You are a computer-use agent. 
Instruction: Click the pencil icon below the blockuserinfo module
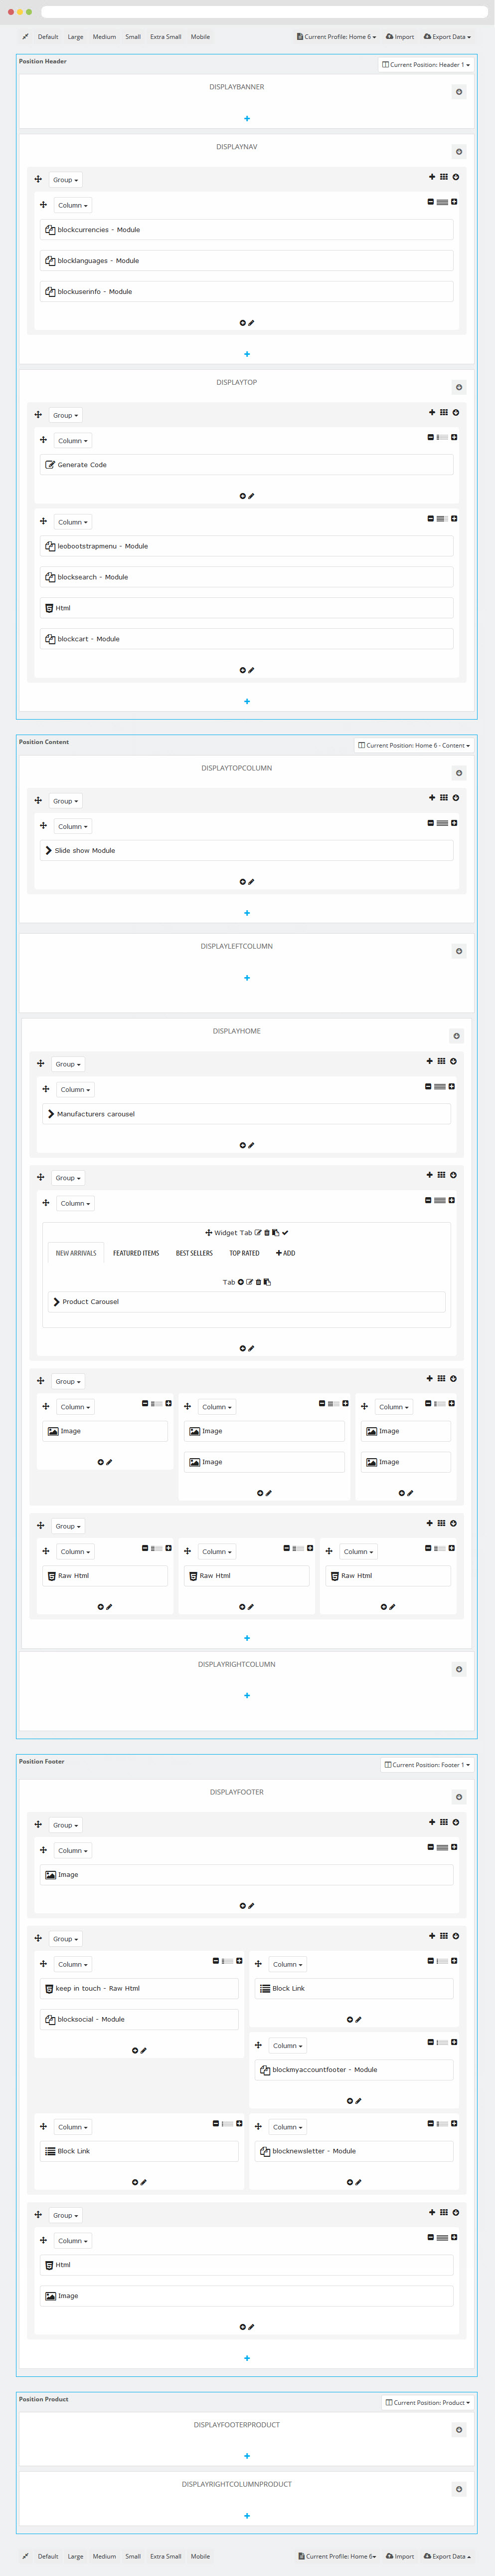point(252,323)
